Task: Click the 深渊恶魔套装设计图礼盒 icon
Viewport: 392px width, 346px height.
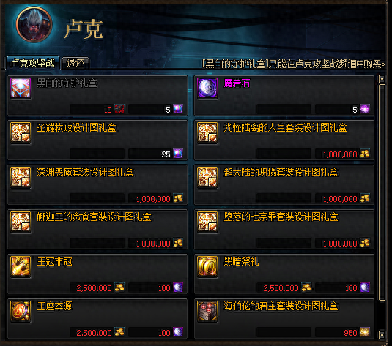Action: coord(21,177)
